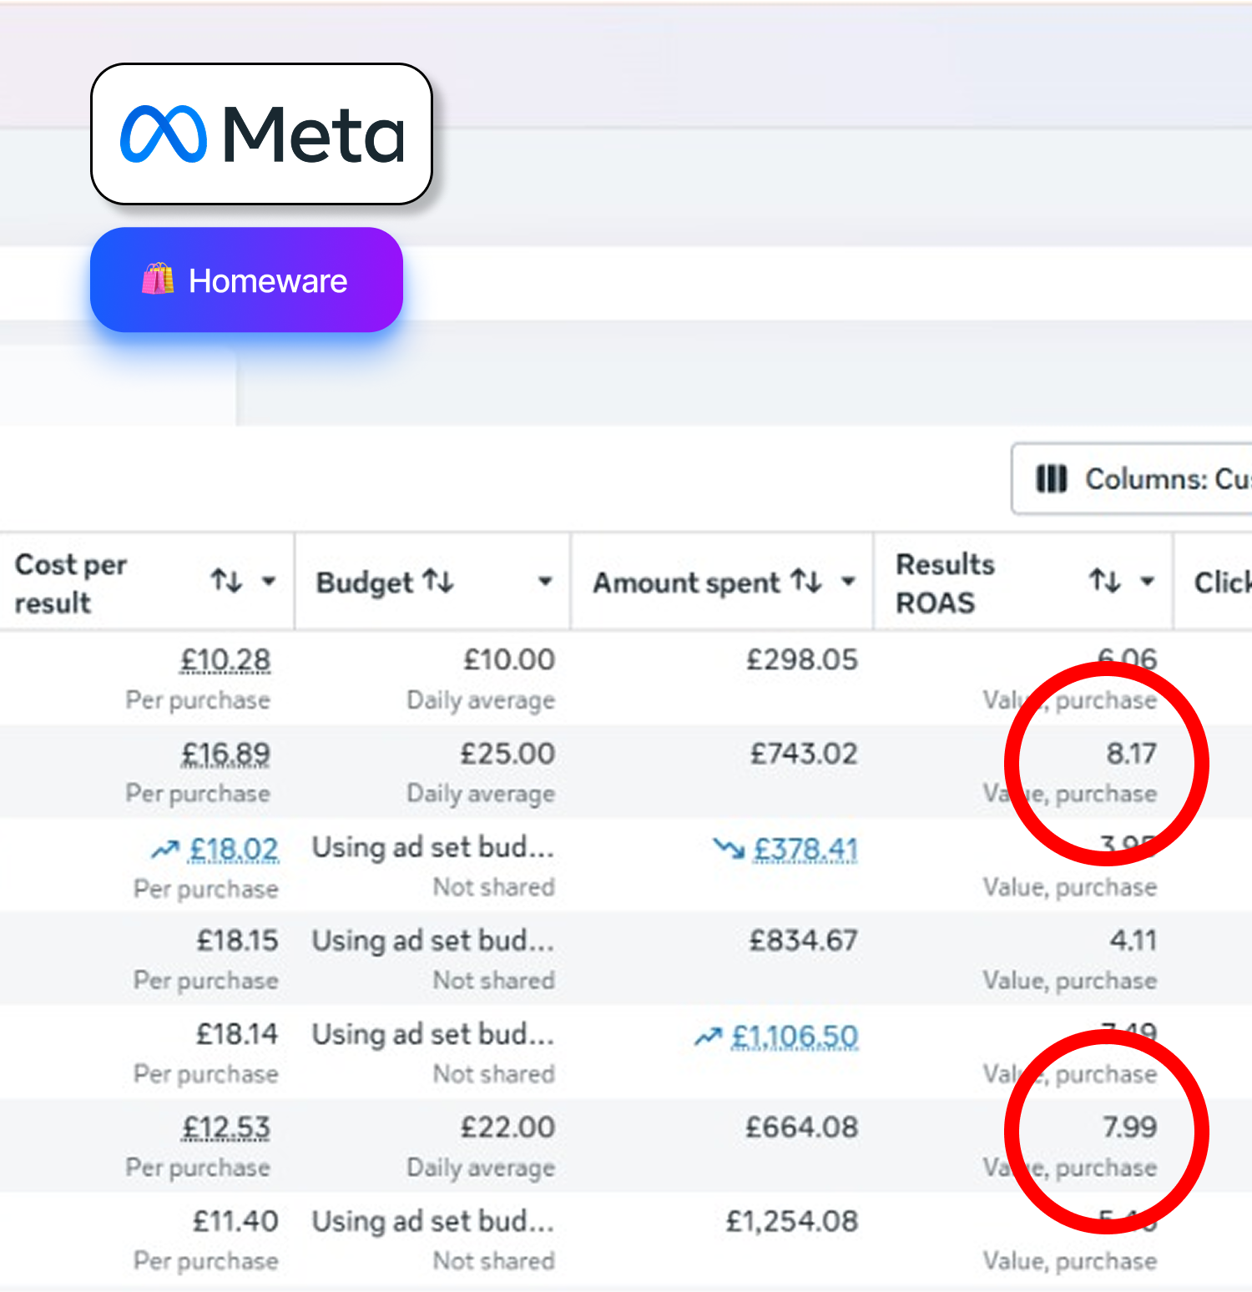Click 'Per purchase' under the £18.15 value
The width and height of the screenshot is (1252, 1292).
206,982
